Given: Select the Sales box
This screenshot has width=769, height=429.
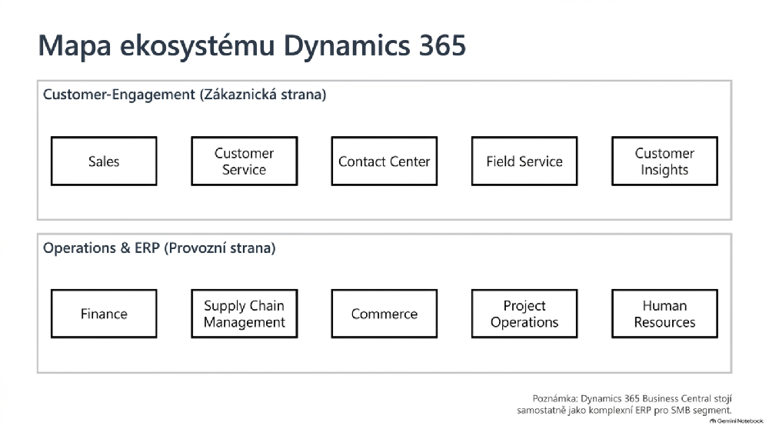Looking at the screenshot, I should click(104, 161).
